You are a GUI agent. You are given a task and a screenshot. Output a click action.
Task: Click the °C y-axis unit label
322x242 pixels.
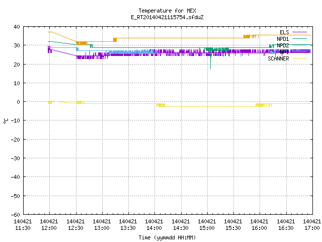coord(6,121)
